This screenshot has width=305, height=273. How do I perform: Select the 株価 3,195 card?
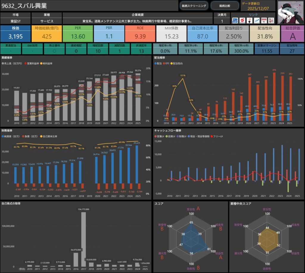pyautogui.click(x=15, y=33)
